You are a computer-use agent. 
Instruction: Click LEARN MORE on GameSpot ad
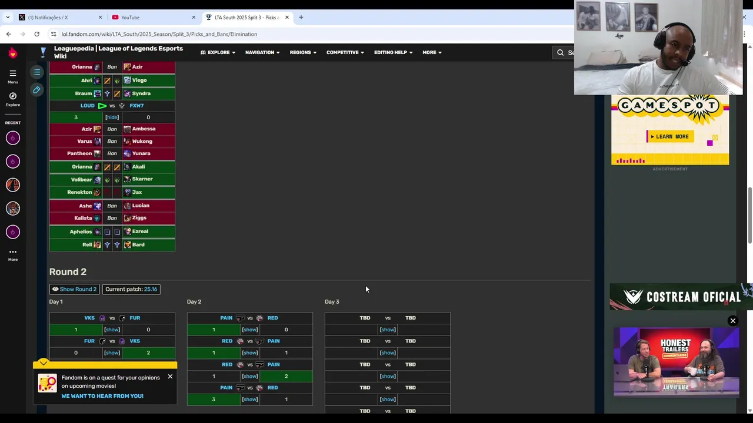tap(670, 136)
